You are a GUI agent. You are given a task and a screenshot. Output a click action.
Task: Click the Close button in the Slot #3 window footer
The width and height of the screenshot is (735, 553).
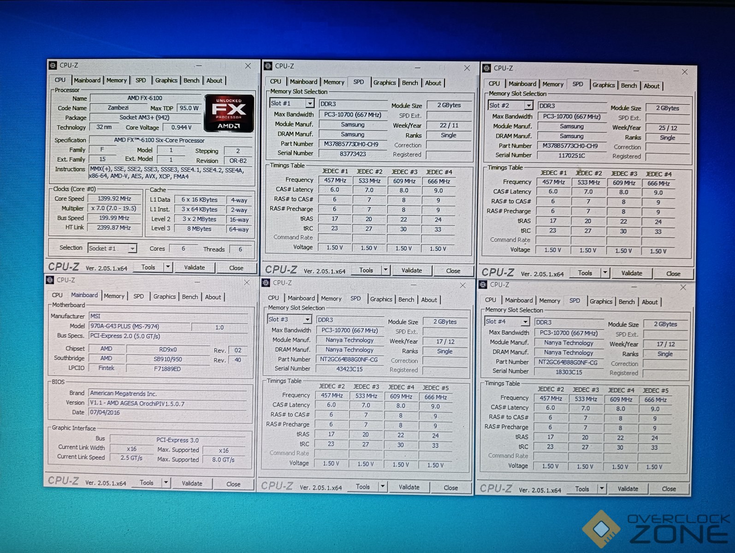pos(450,488)
